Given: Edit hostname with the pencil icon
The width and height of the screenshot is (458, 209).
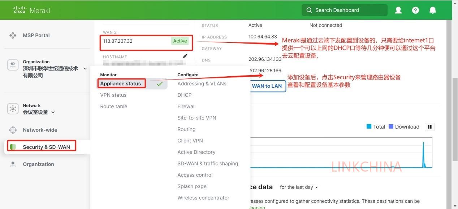Looking at the screenshot, I should click(x=185, y=56).
